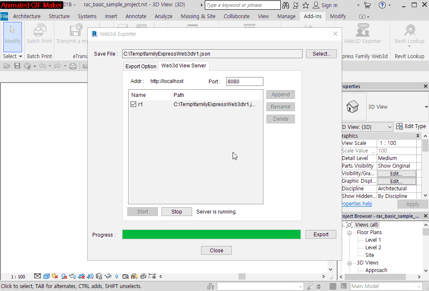
Task: Toggle Sun Path icon in view bar
Action: pyautogui.click(x=55, y=276)
